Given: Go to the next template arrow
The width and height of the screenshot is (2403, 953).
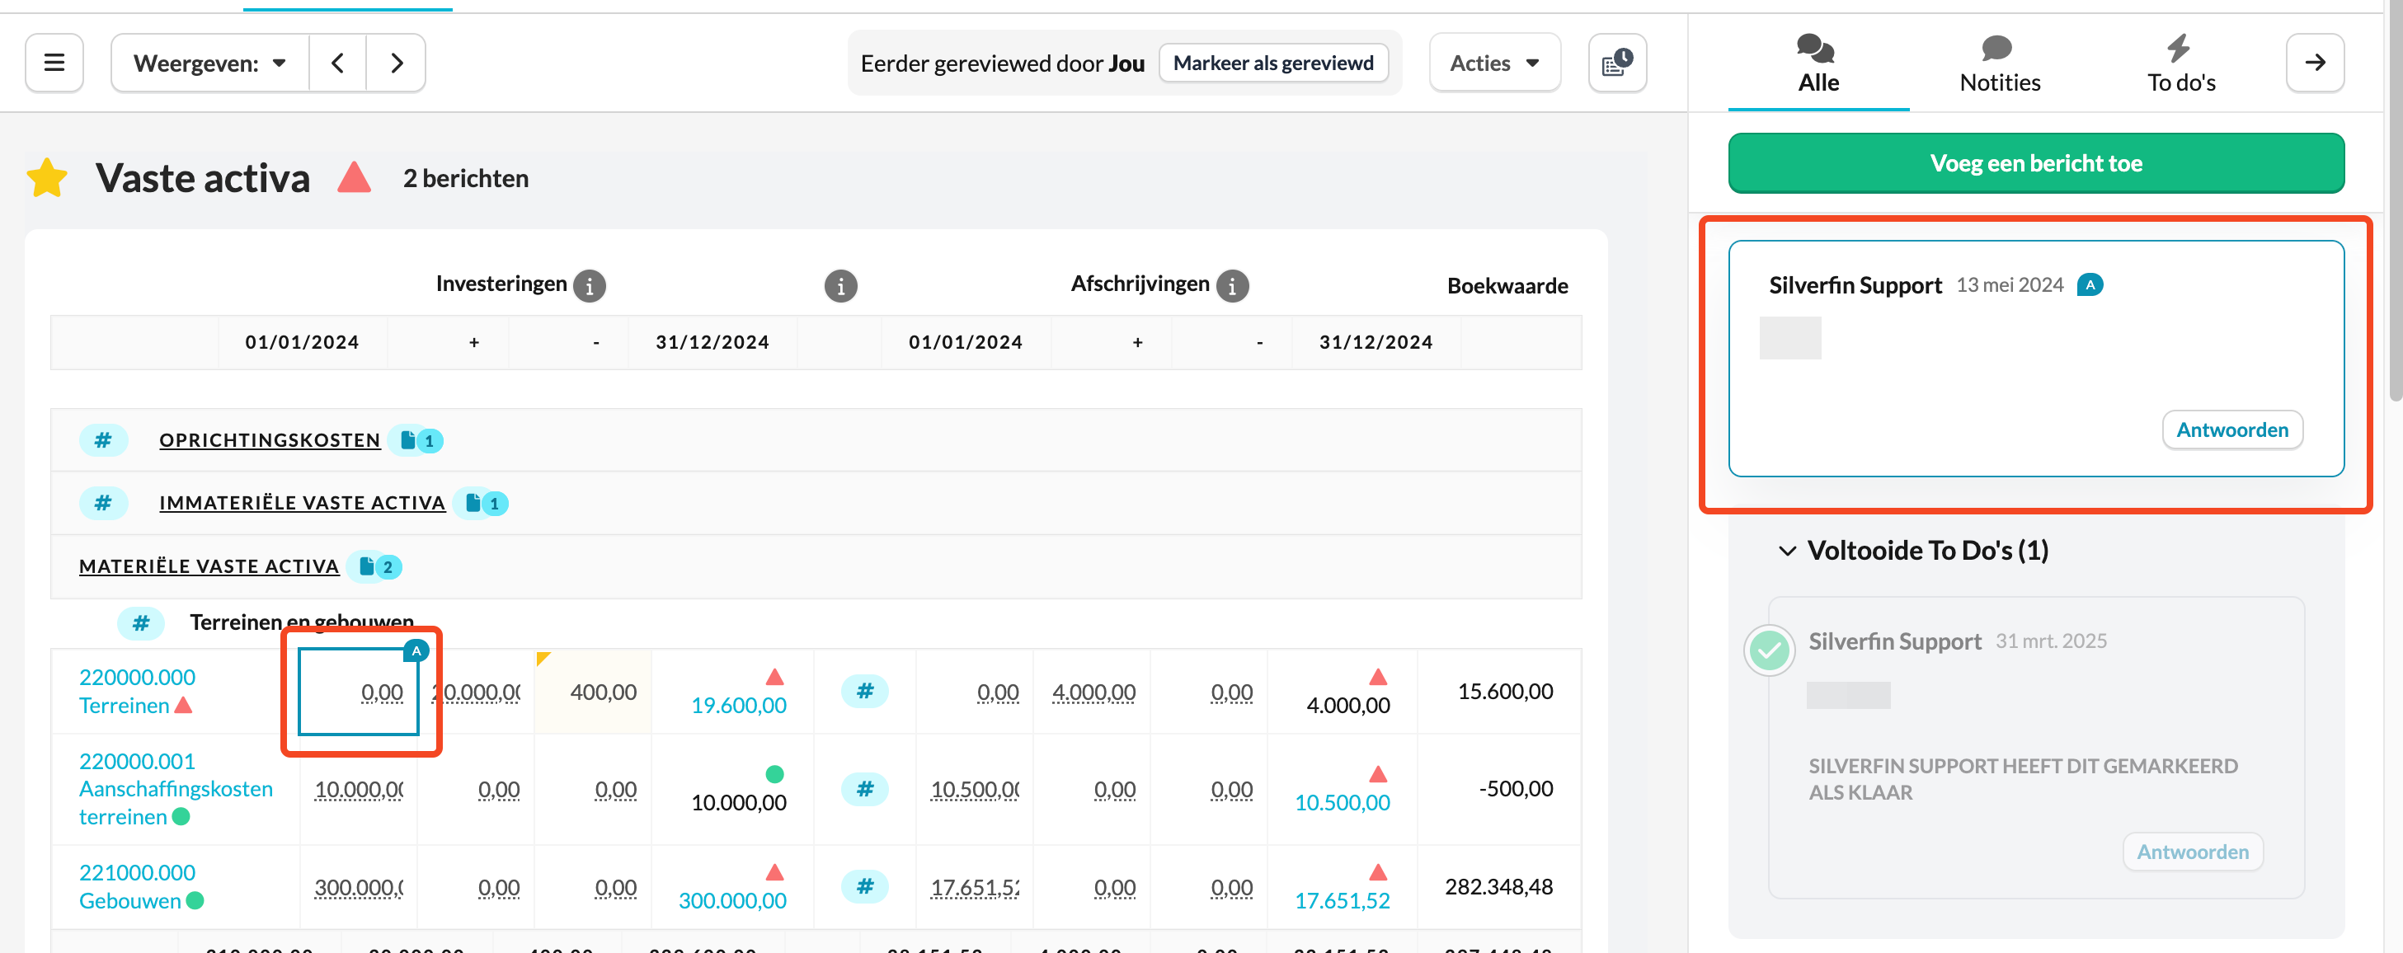Looking at the screenshot, I should pos(397,63).
